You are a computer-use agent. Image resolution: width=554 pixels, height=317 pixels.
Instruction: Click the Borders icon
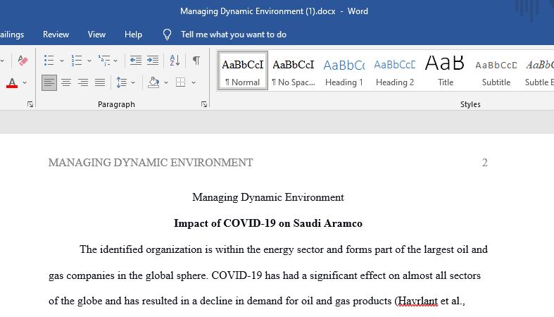180,82
